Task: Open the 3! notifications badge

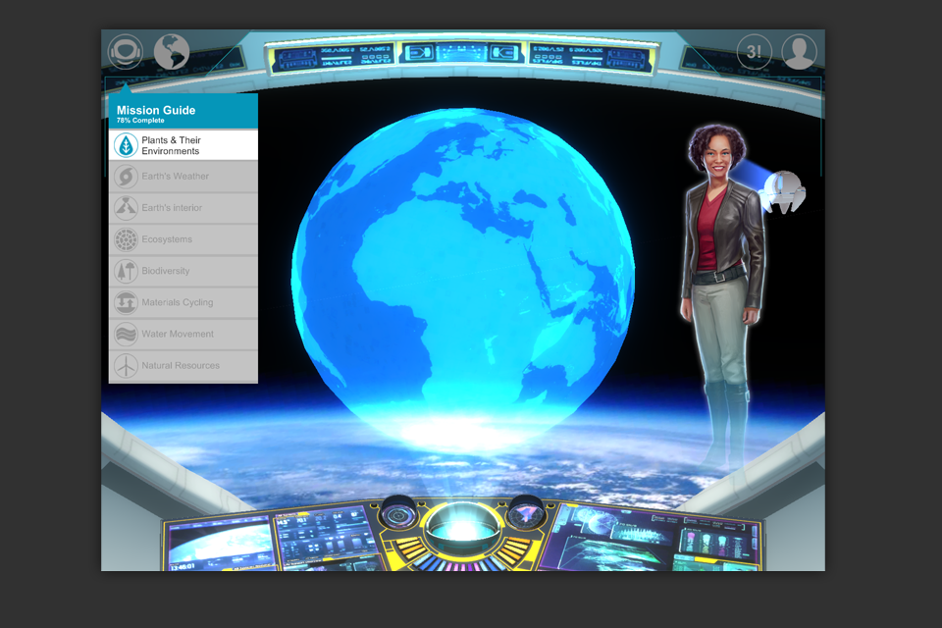Action: 754,52
